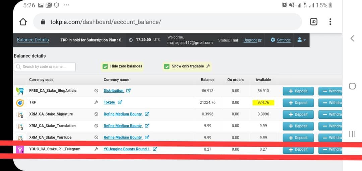Click the Settings gear icon
Image resolution: width=362 pixels, height=171 pixels.
(x=273, y=40)
